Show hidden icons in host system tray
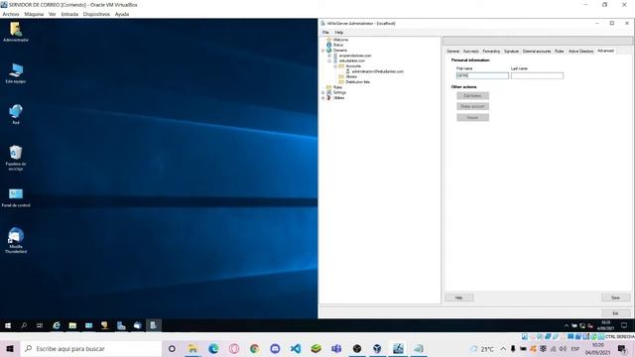635x357 pixels. [503, 348]
